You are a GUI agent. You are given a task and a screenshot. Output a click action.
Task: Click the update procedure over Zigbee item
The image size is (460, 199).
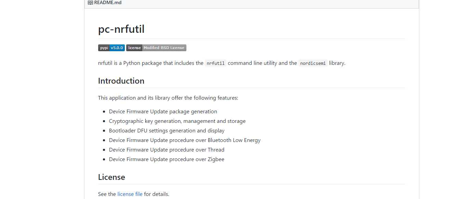tap(167, 159)
